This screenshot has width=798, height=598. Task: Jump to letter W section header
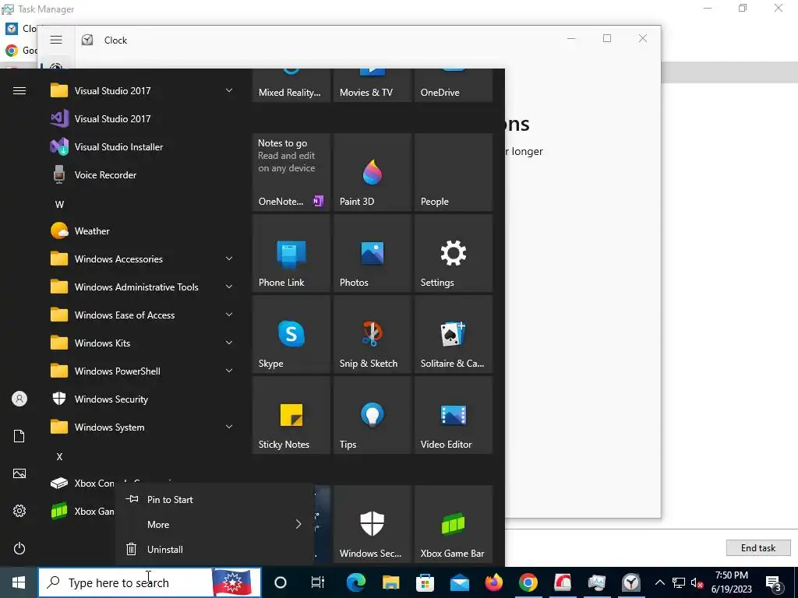pyautogui.click(x=59, y=205)
